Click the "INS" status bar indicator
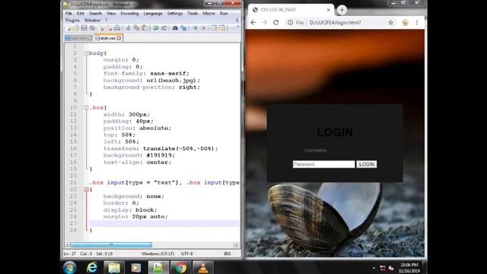The image size is (487, 274). tap(228, 253)
